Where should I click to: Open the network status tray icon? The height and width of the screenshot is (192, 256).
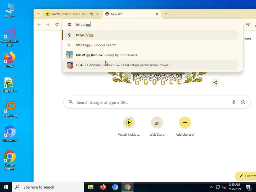tap(218, 187)
